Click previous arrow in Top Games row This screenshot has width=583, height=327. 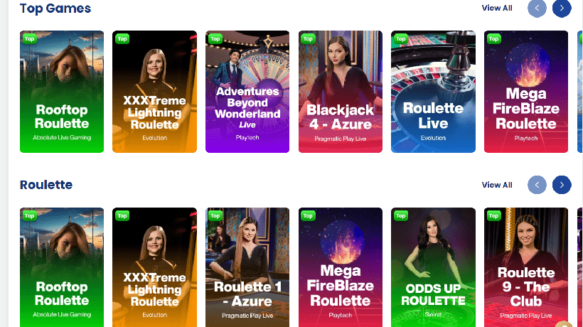pyautogui.click(x=537, y=9)
